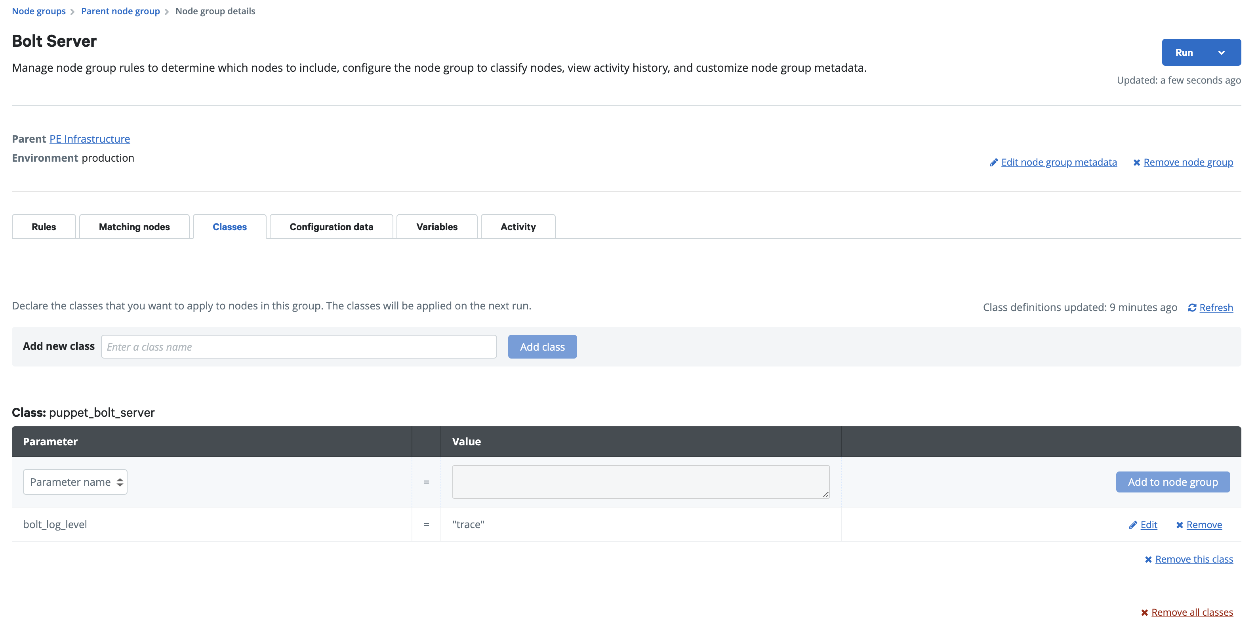Click the red X icon beside Remove all classes
1258x626 pixels.
pyautogui.click(x=1144, y=613)
